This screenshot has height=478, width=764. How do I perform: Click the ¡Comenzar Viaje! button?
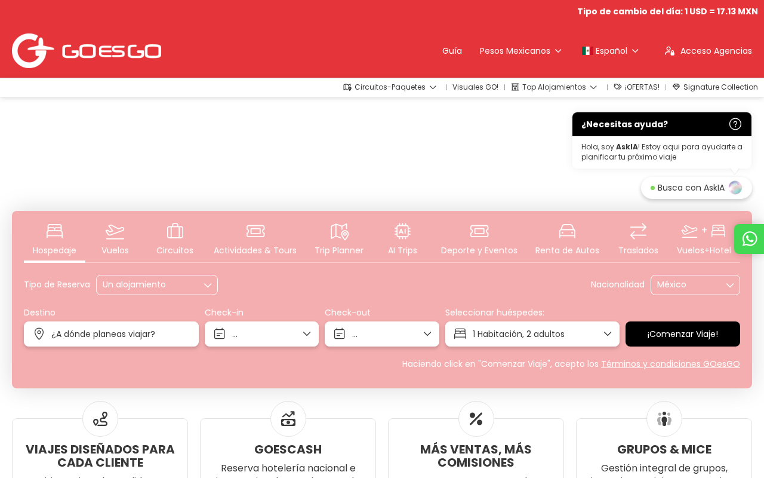(683, 334)
